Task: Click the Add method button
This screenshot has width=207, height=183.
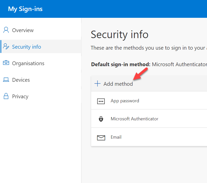Action: coord(114,84)
